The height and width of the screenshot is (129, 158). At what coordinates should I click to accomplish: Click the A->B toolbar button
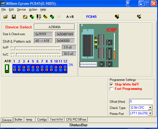coord(70,17)
